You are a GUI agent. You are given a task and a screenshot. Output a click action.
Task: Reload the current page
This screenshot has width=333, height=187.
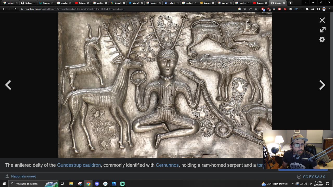point(15,9)
